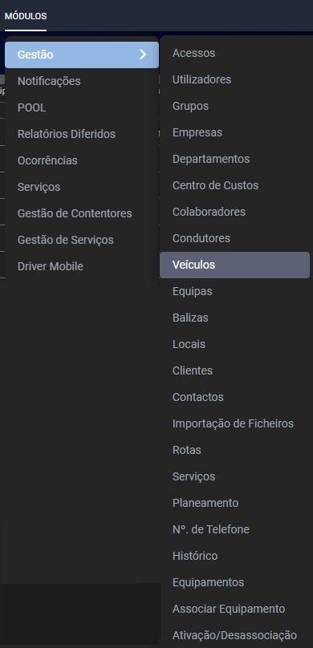The height and width of the screenshot is (648, 313).
Task: Select Importação de Ficheiros option
Action: (234, 423)
